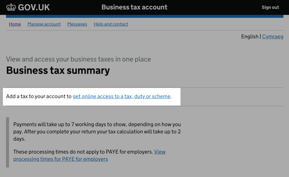Go to the Home navigation link

pos(15,24)
